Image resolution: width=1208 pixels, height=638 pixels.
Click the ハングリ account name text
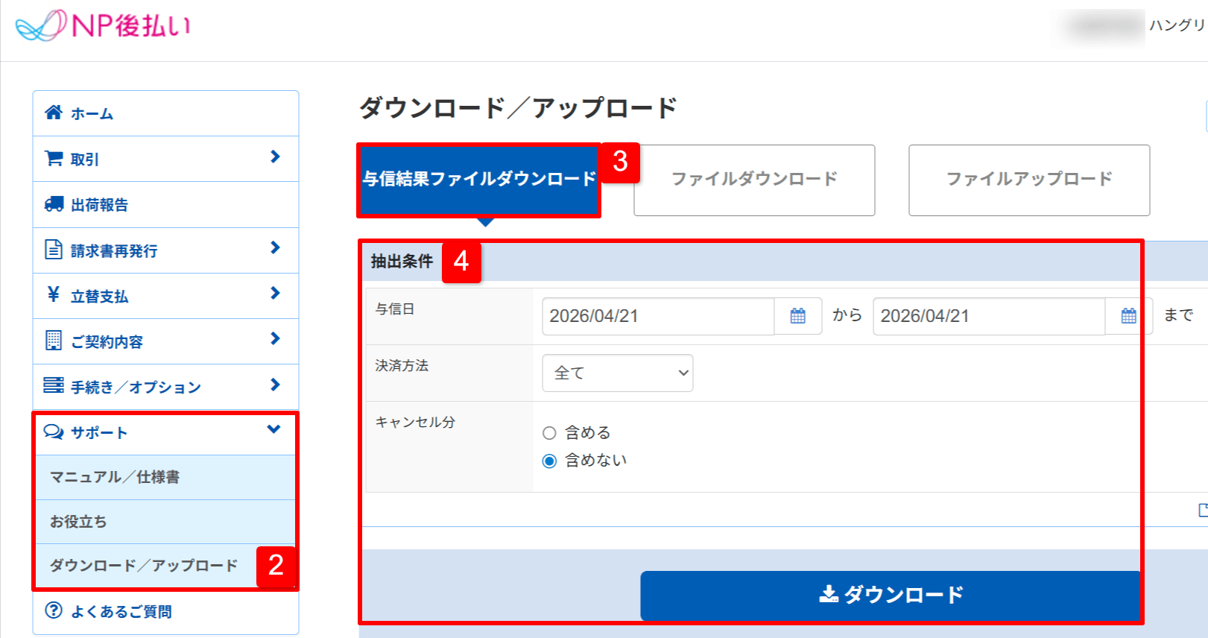coord(1177,25)
